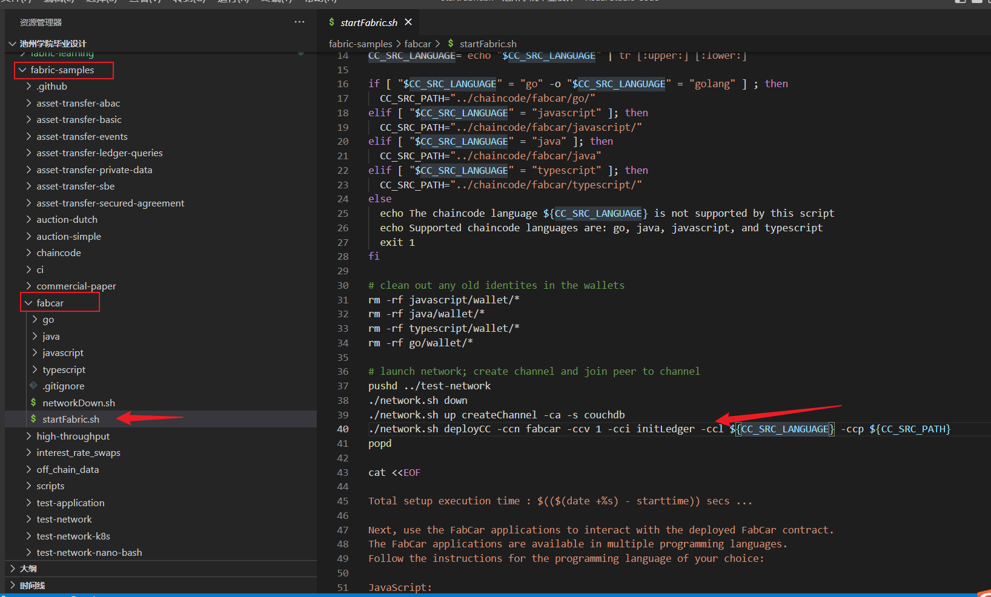
Task: Click the fabcar breadcrumb link
Action: pyautogui.click(x=418, y=44)
